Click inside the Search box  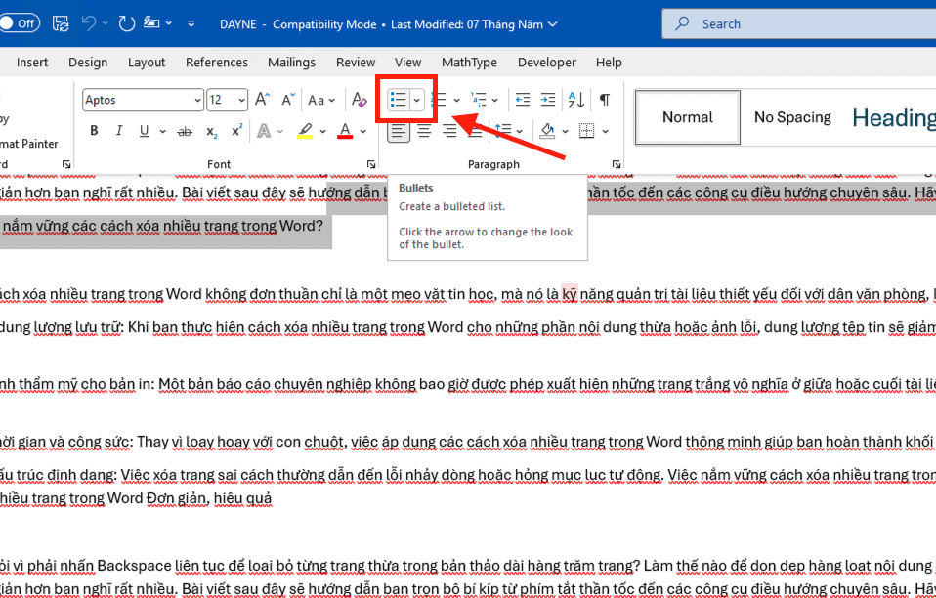point(800,23)
